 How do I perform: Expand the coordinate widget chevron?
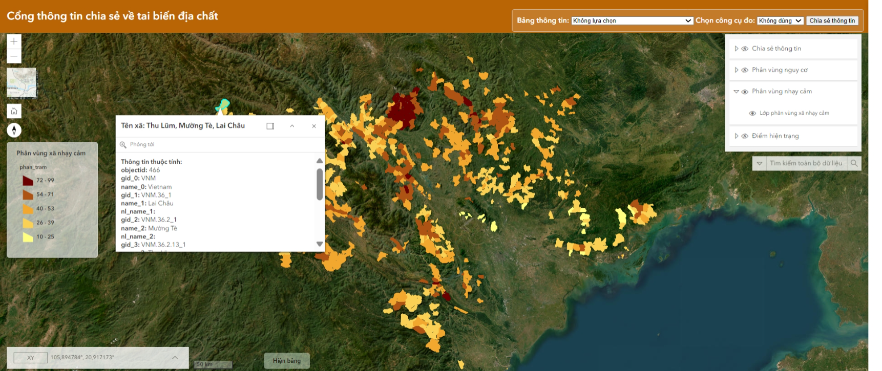pyautogui.click(x=175, y=358)
